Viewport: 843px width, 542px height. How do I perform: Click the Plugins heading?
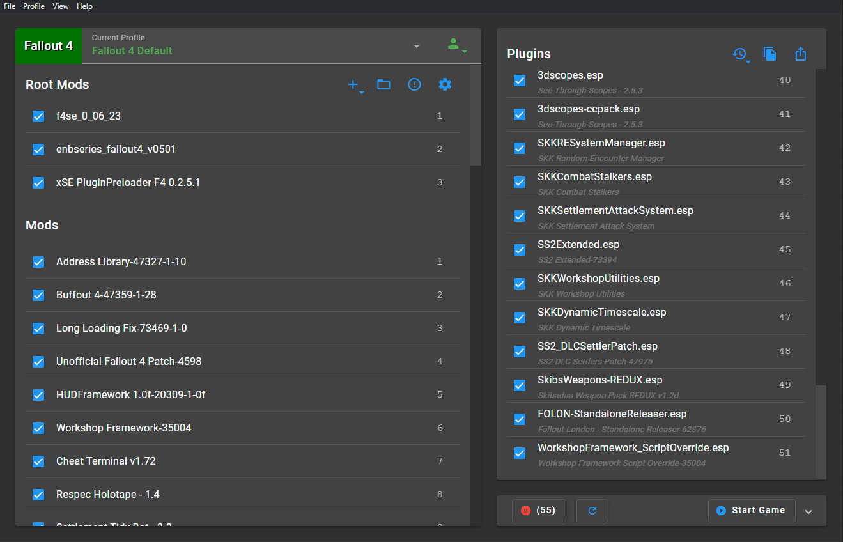(529, 54)
